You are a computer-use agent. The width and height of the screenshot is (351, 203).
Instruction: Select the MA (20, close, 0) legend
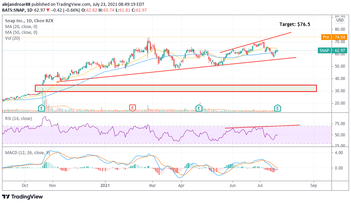click(x=21, y=27)
